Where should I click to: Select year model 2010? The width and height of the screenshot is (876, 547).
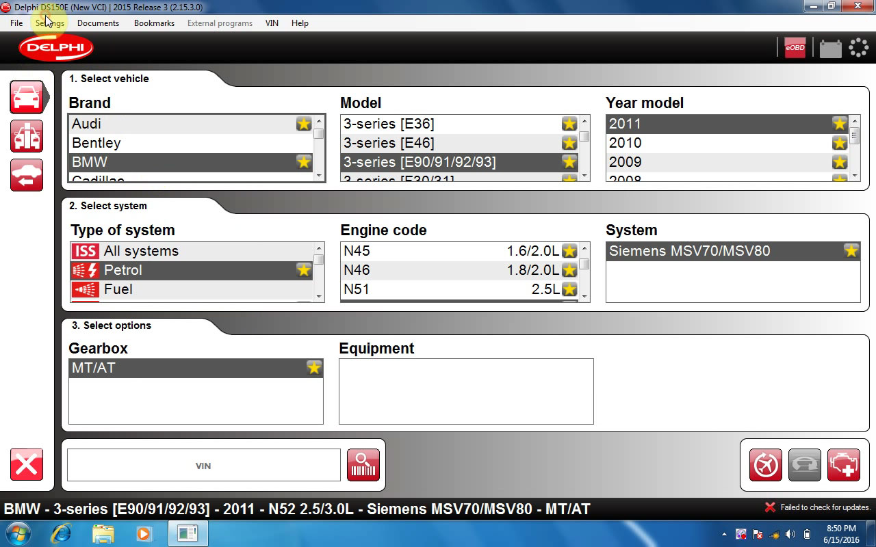pyautogui.click(x=727, y=143)
